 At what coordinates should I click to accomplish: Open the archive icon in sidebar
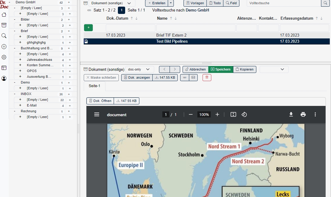(x=4, y=25)
